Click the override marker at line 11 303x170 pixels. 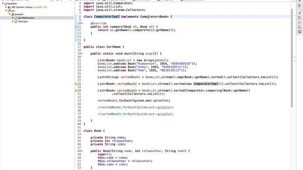pos(76,26)
